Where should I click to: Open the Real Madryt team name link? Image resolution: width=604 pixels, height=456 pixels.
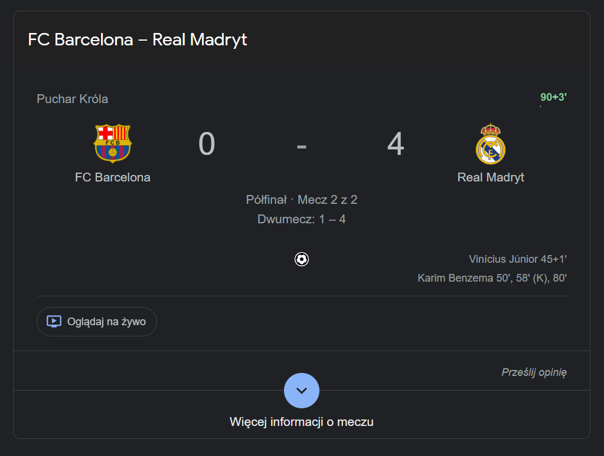click(491, 177)
